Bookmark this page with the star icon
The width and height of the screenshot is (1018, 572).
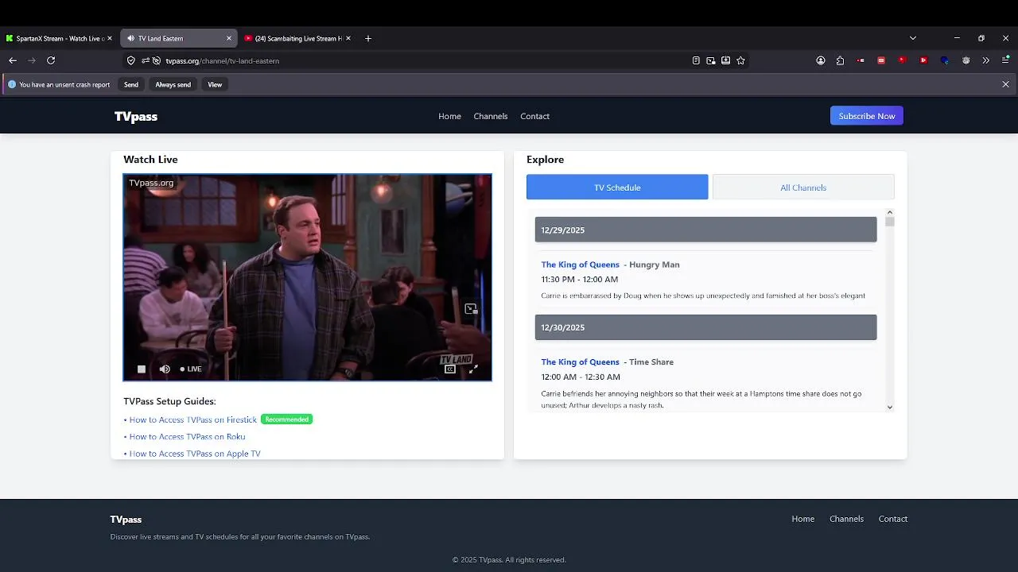(x=741, y=60)
